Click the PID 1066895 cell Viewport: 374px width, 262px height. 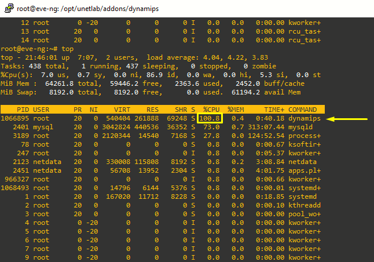coord(15,118)
